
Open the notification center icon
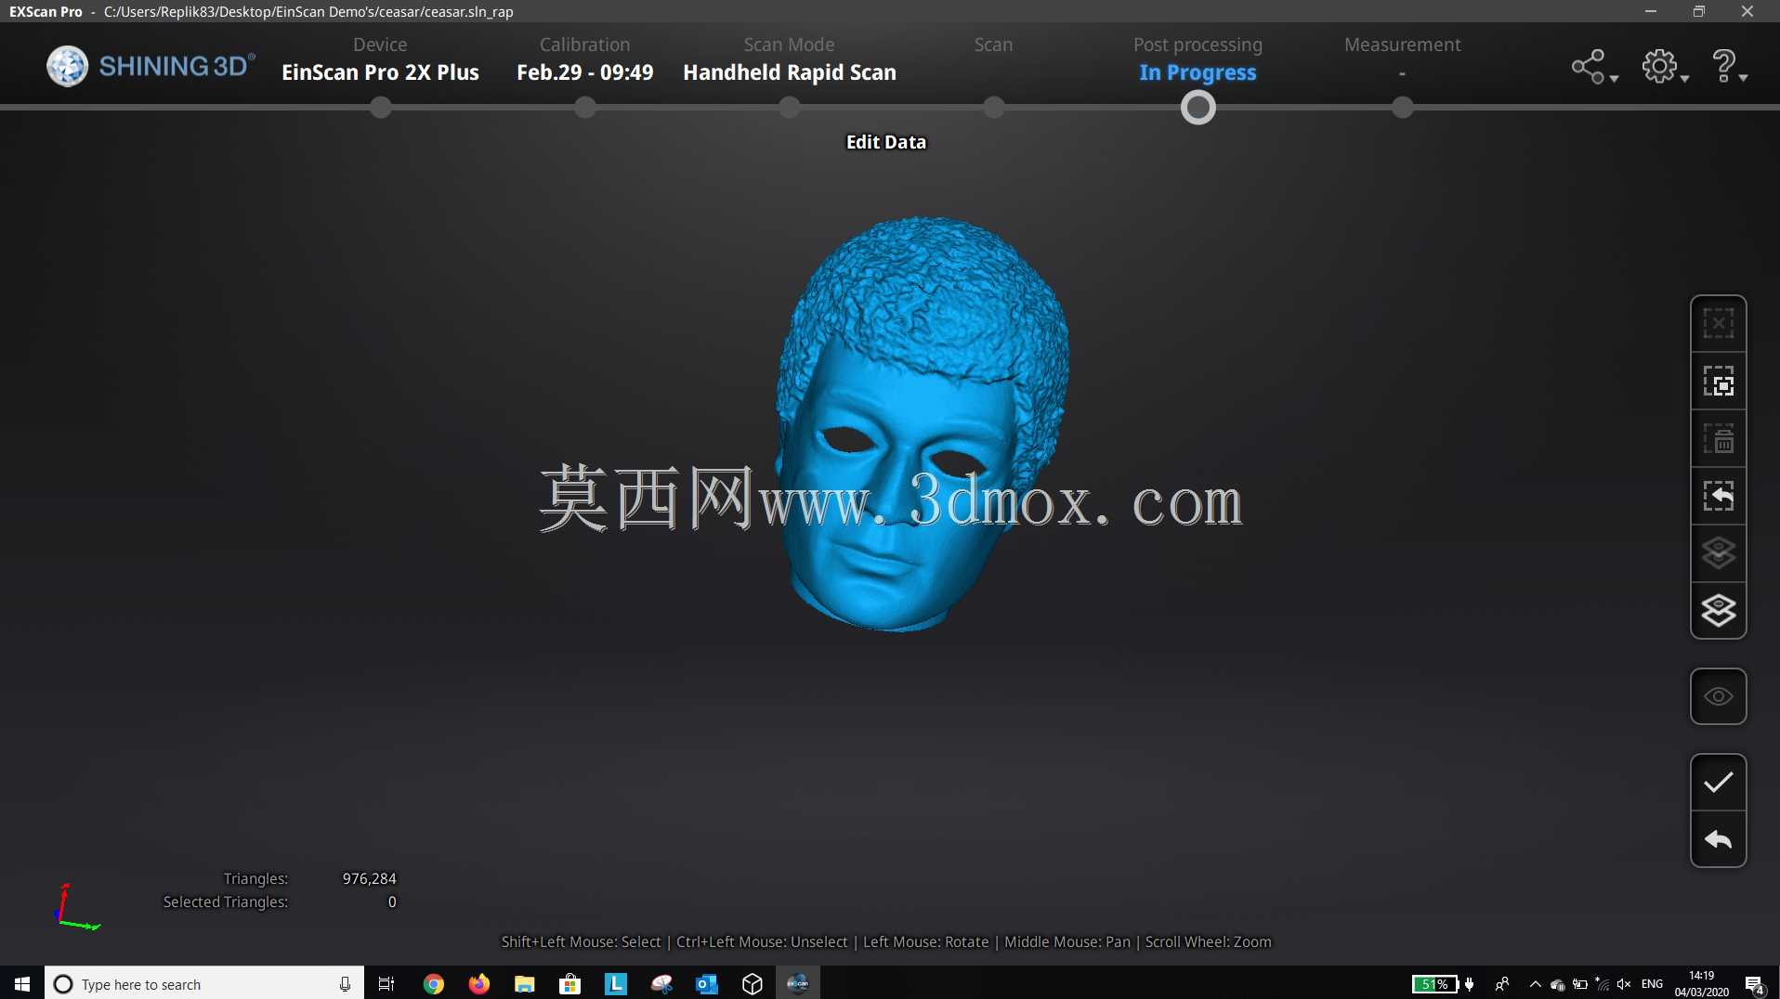coord(1755,984)
